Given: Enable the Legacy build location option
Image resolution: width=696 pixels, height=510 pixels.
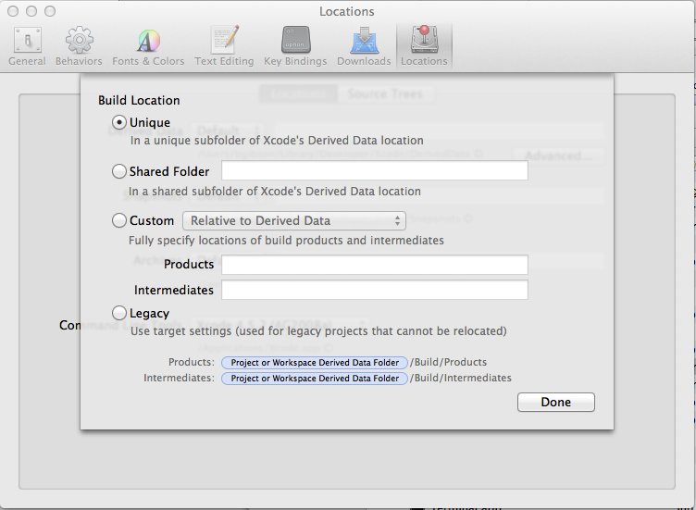Looking at the screenshot, I should (x=118, y=313).
